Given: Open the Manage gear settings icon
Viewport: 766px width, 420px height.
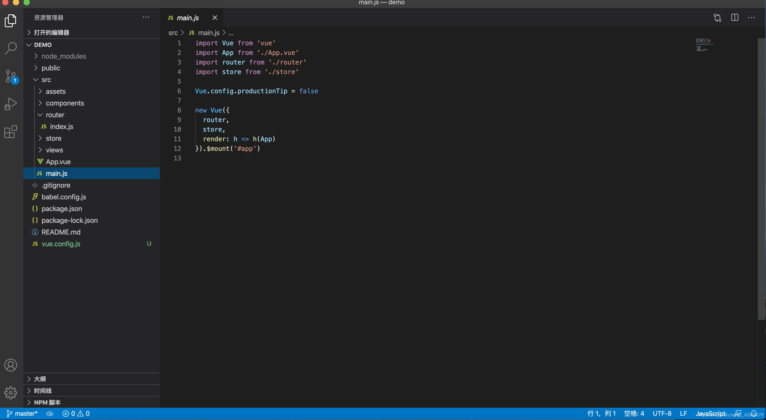Looking at the screenshot, I should click(x=11, y=393).
